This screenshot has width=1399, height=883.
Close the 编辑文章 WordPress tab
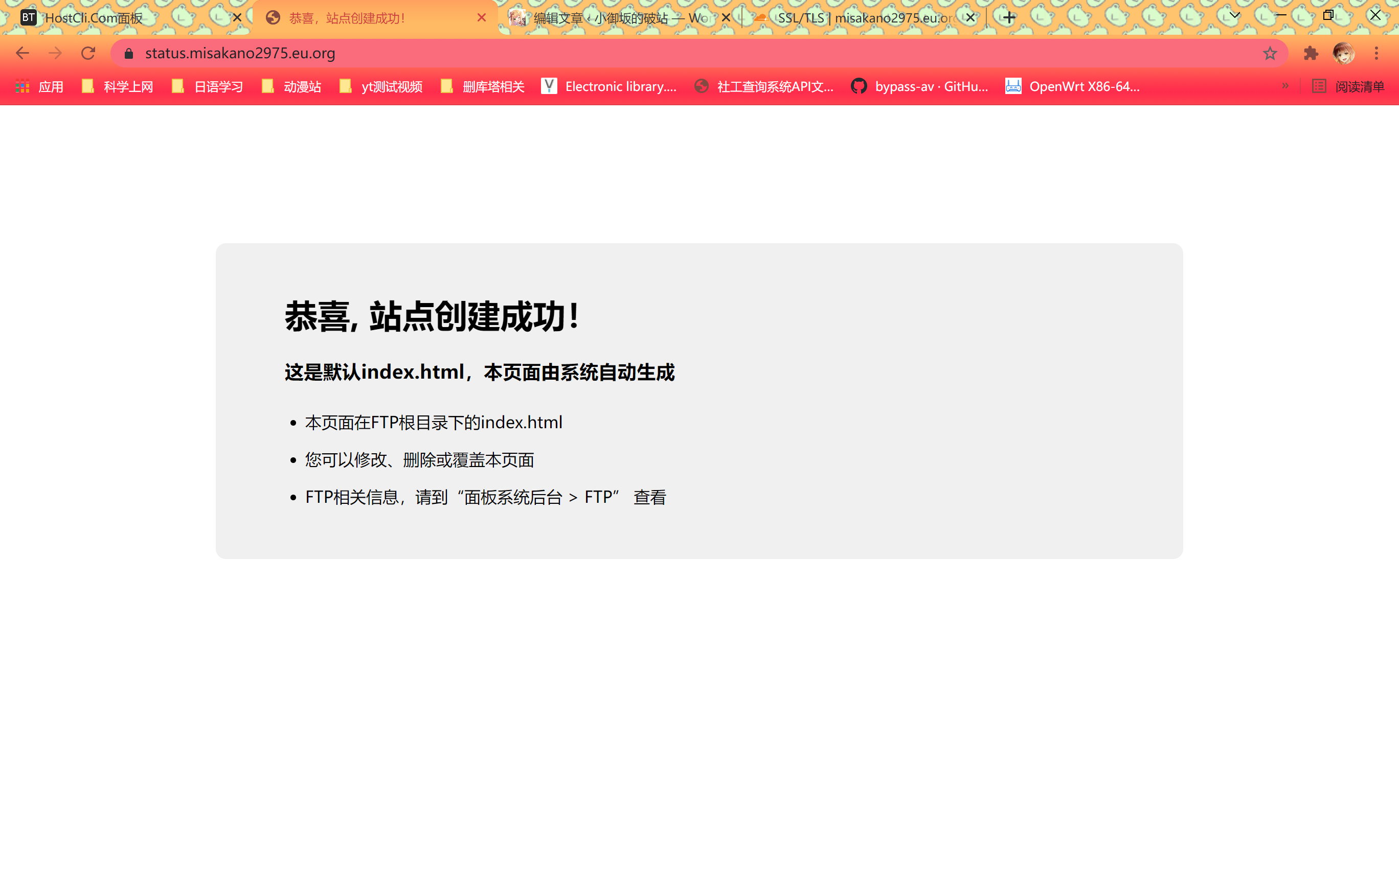[x=726, y=18]
